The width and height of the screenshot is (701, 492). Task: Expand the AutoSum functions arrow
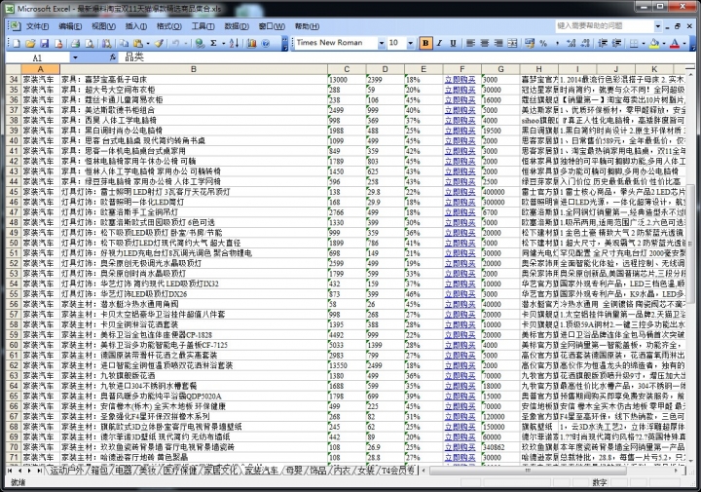(223, 44)
